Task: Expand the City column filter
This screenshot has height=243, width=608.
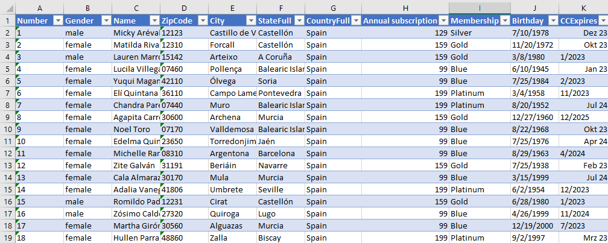Action: (x=250, y=21)
